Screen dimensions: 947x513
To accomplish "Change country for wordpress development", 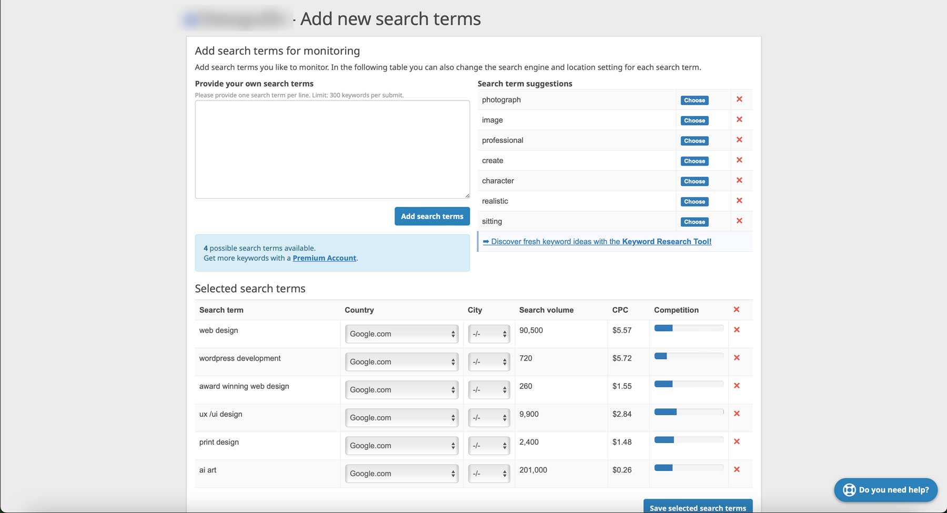I will click(x=401, y=362).
